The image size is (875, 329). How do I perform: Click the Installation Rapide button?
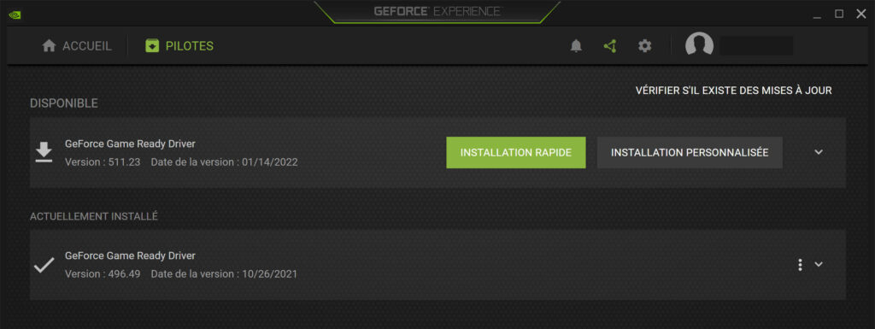pyautogui.click(x=516, y=152)
